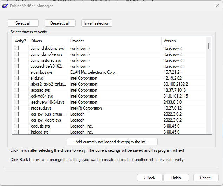The image size is (223, 186).
Task: Select the logi_joy_xlcore.sys checkbox
Action: point(17,120)
